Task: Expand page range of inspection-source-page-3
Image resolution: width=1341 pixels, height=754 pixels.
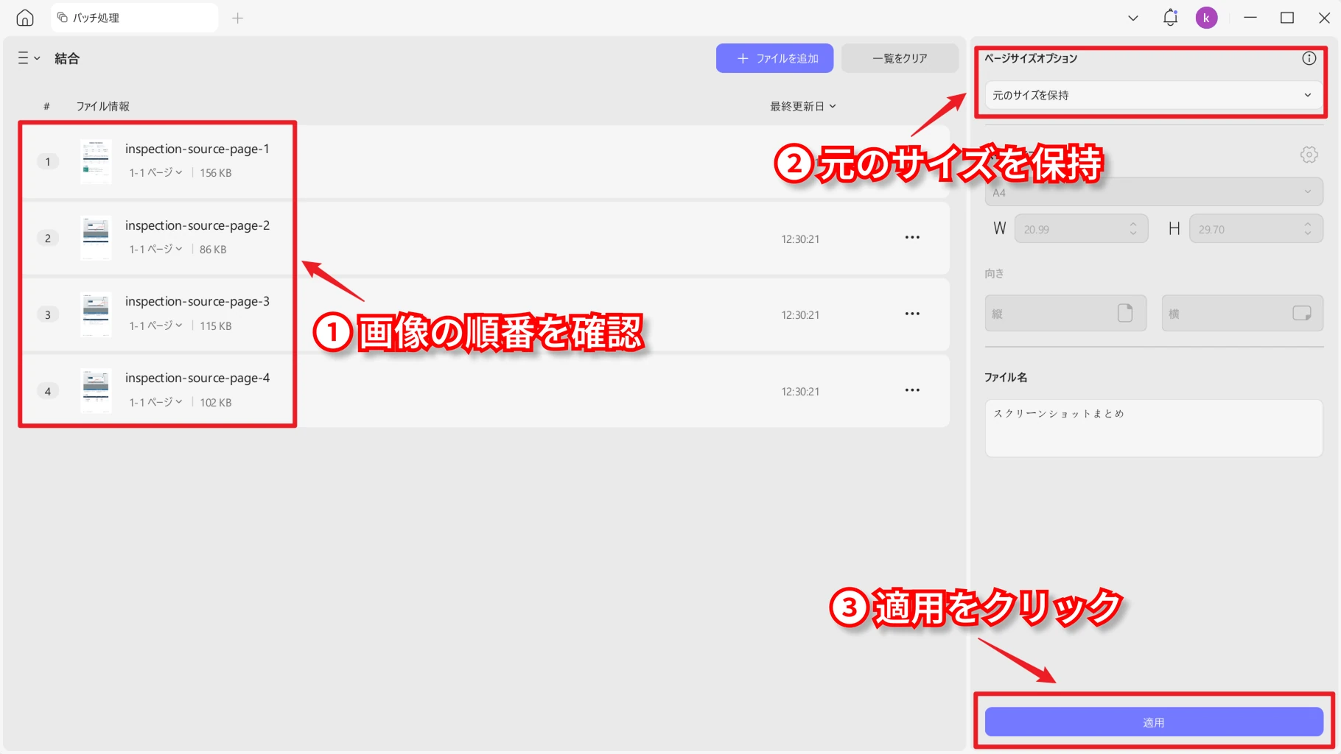Action: tap(155, 325)
